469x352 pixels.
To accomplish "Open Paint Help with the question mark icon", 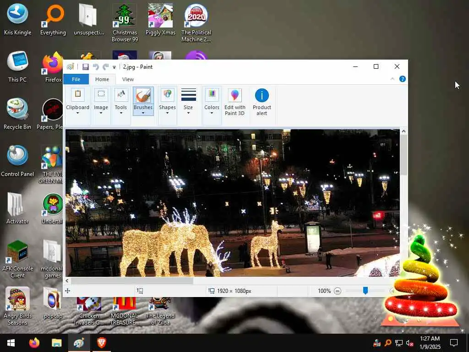I will click(x=403, y=79).
